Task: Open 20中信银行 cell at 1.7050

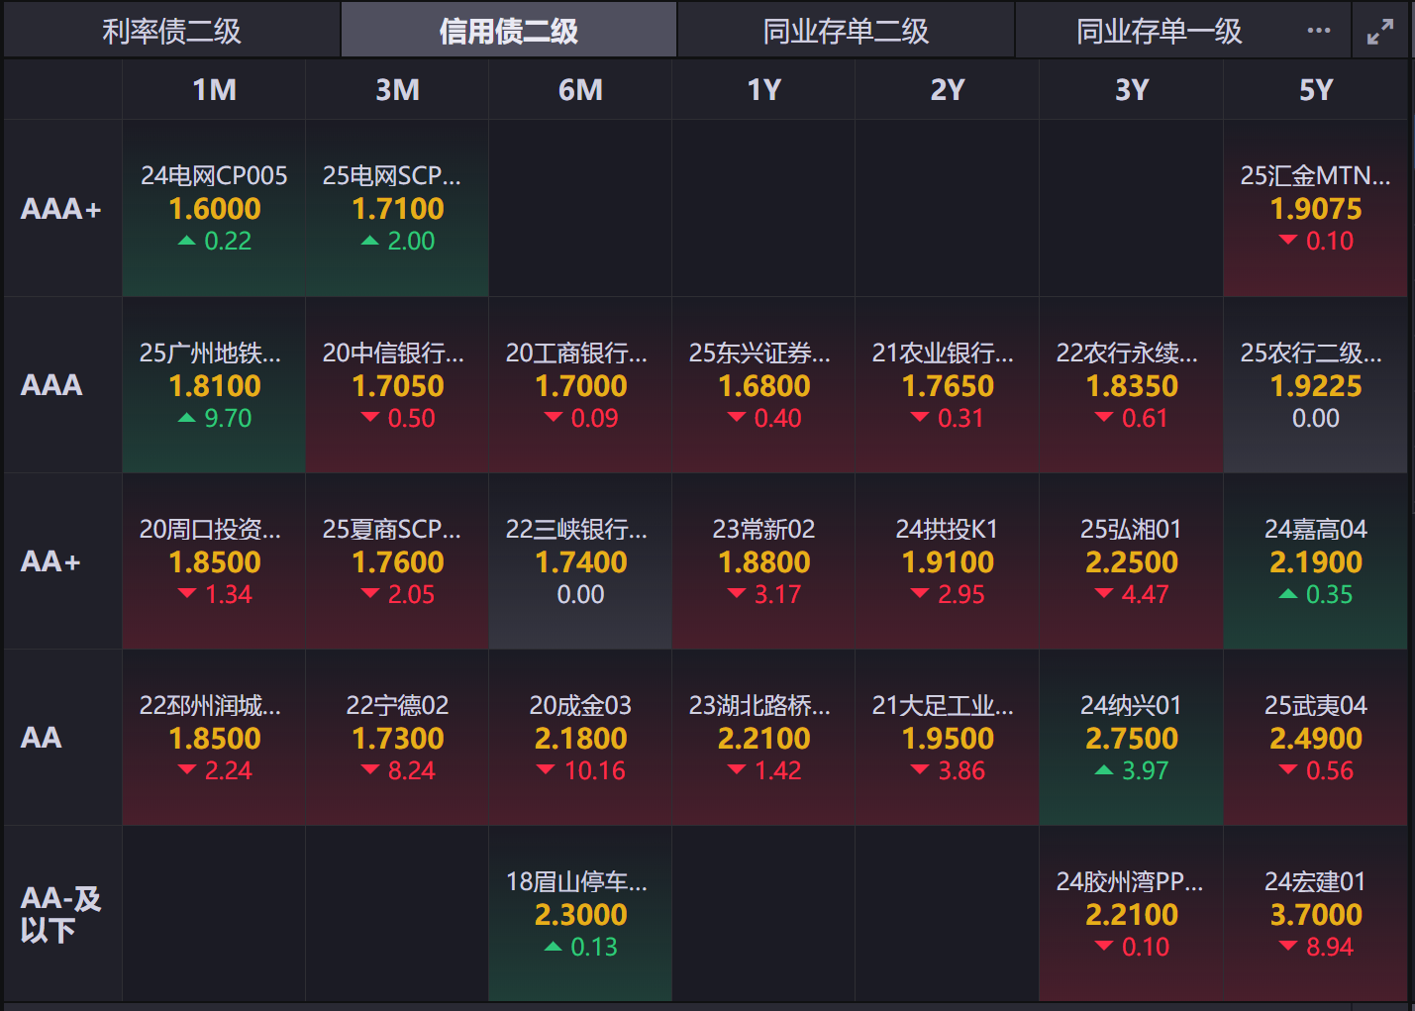Action: point(397,385)
